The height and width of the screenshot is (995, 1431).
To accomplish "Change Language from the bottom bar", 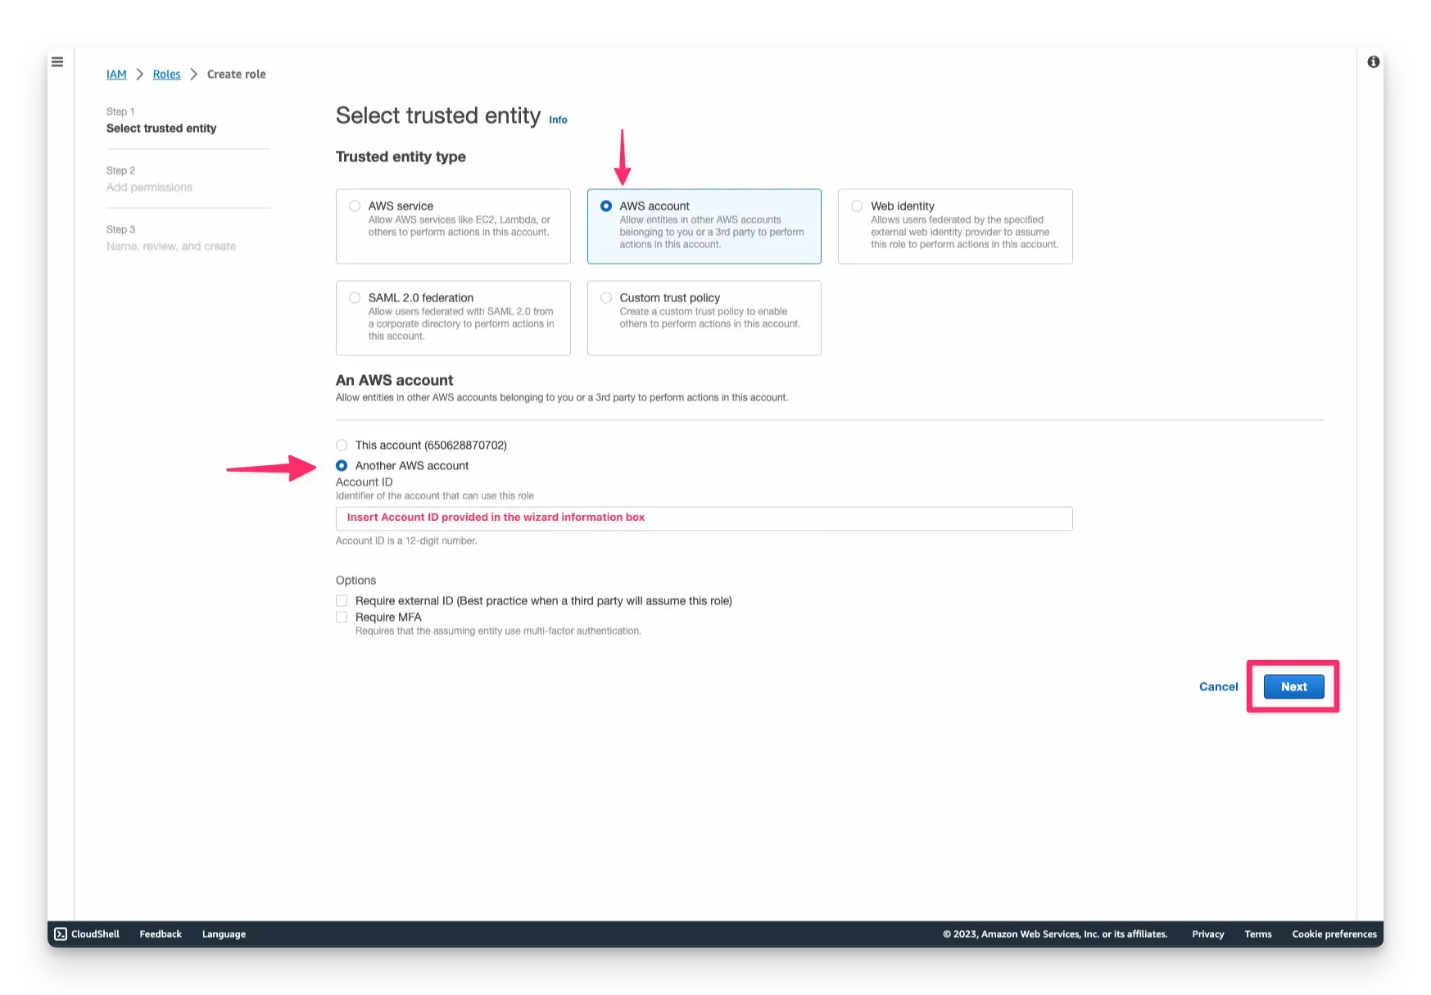I will (223, 934).
